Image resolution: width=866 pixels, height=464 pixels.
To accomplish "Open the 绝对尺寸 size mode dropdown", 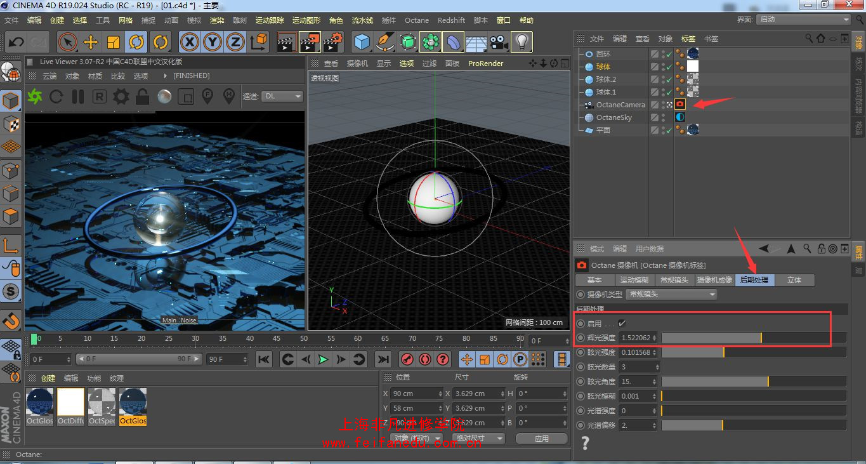I will click(478, 438).
